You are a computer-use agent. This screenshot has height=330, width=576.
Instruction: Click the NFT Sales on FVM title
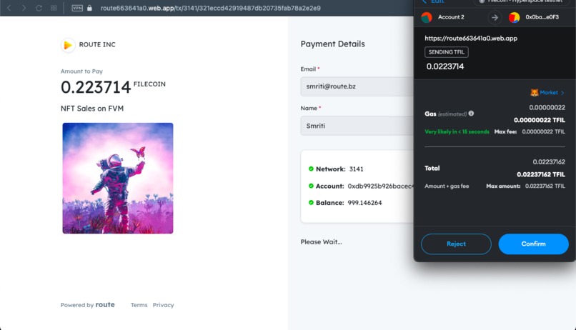click(92, 109)
